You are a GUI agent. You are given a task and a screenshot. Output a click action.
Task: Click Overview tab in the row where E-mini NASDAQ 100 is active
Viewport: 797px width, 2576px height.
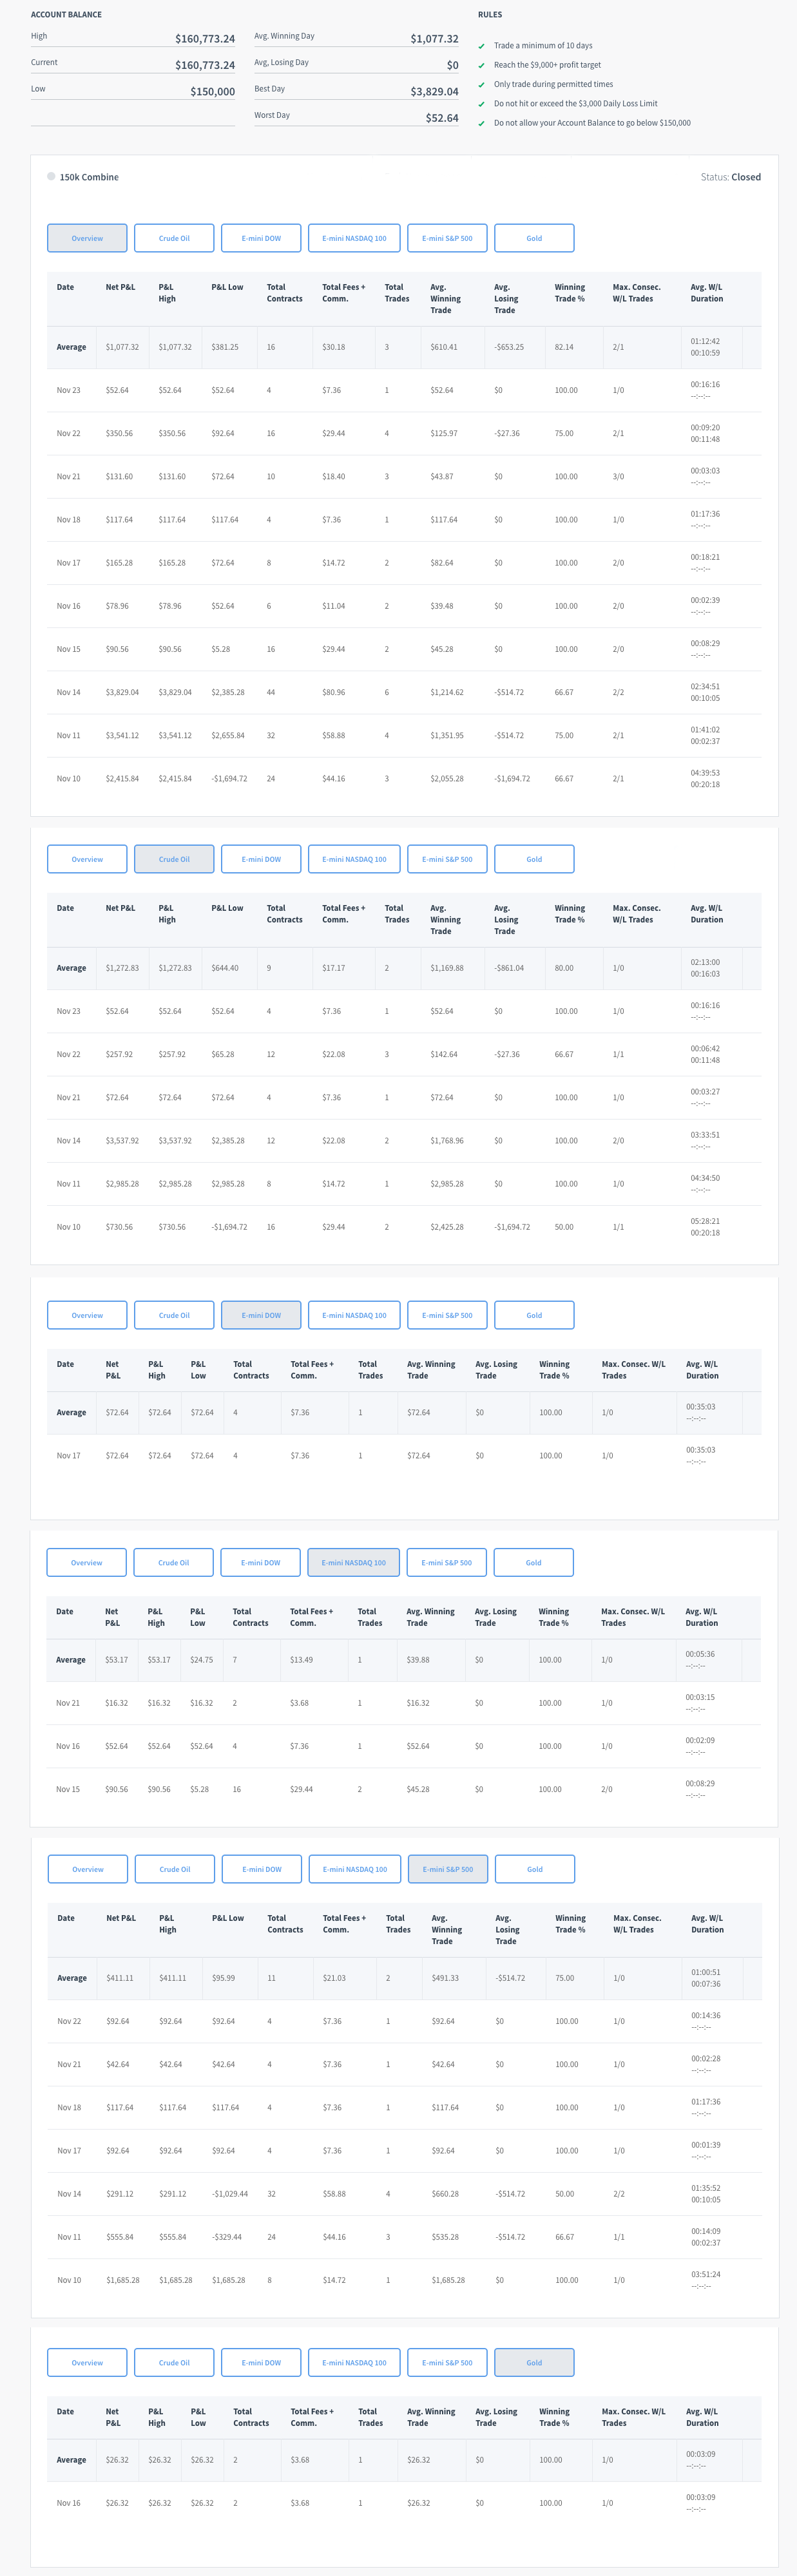click(x=87, y=1562)
